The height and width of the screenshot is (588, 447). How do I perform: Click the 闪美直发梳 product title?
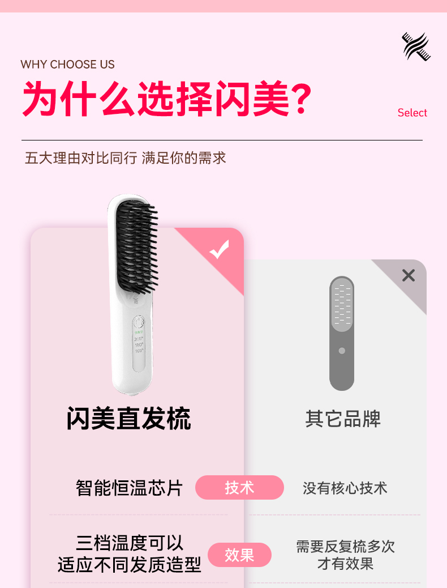tap(129, 419)
